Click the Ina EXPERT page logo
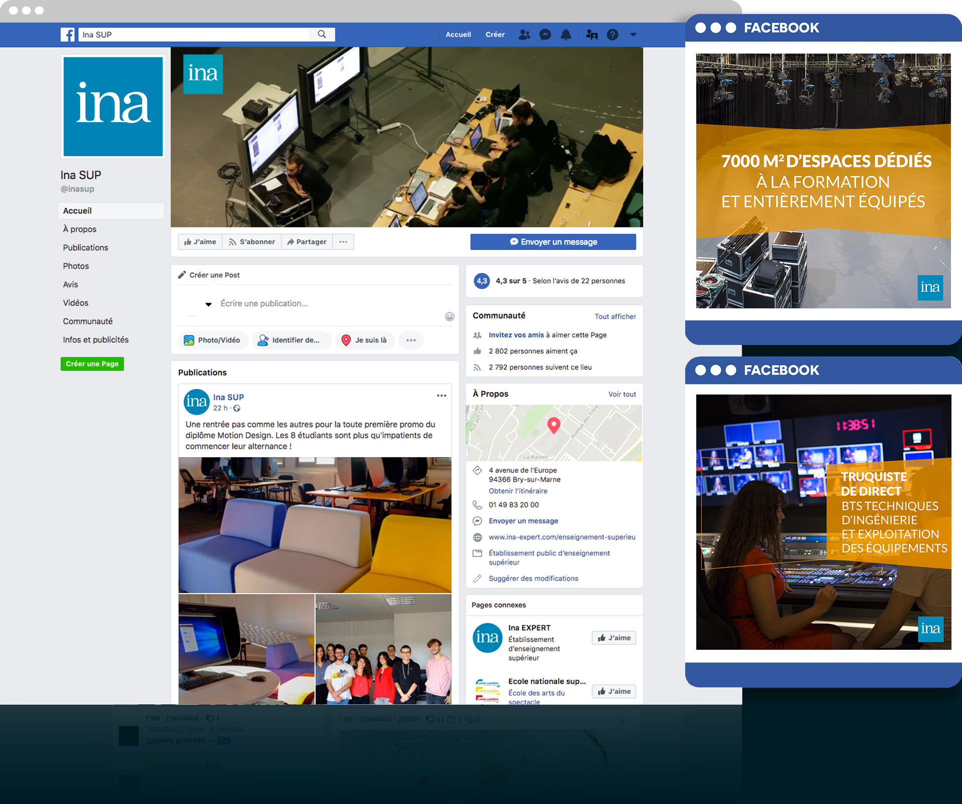 (x=488, y=637)
